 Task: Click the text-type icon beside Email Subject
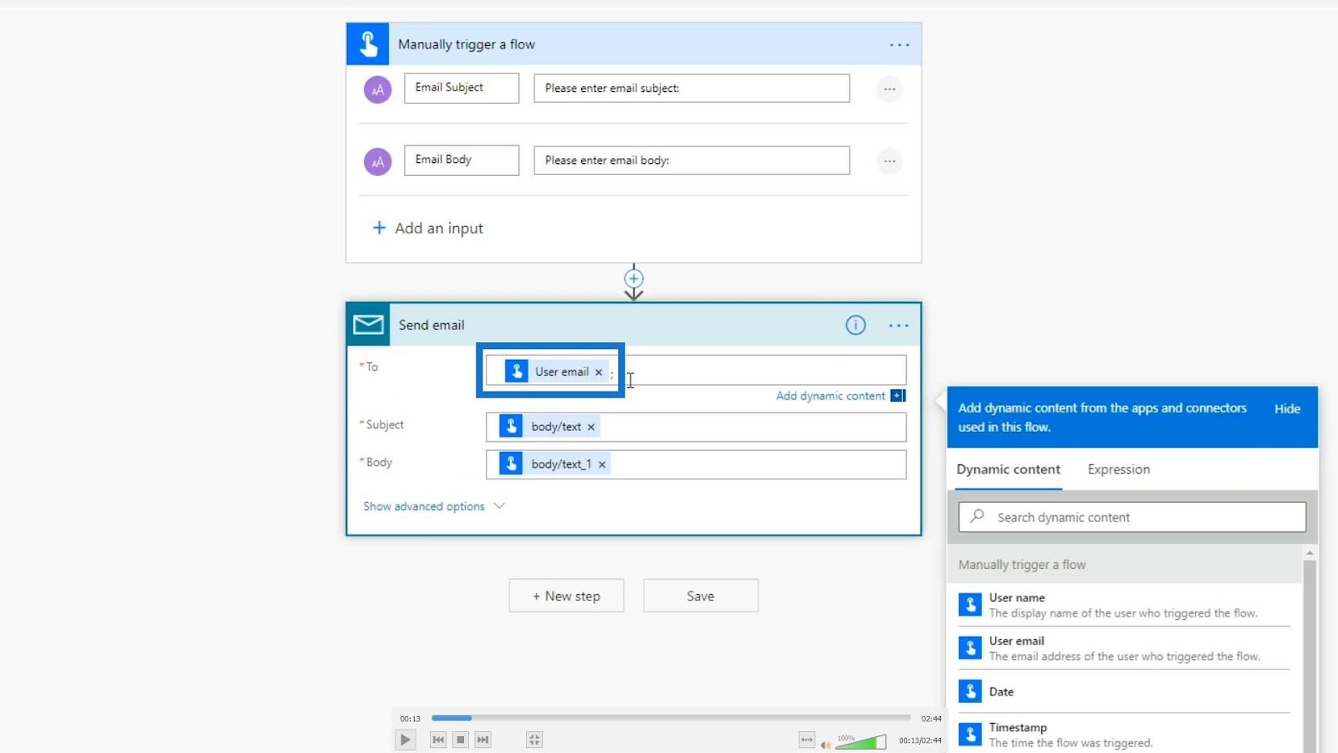[377, 89]
